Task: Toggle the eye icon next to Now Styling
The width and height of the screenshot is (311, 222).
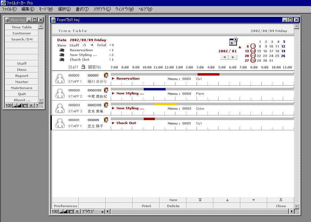Action: click(62, 55)
